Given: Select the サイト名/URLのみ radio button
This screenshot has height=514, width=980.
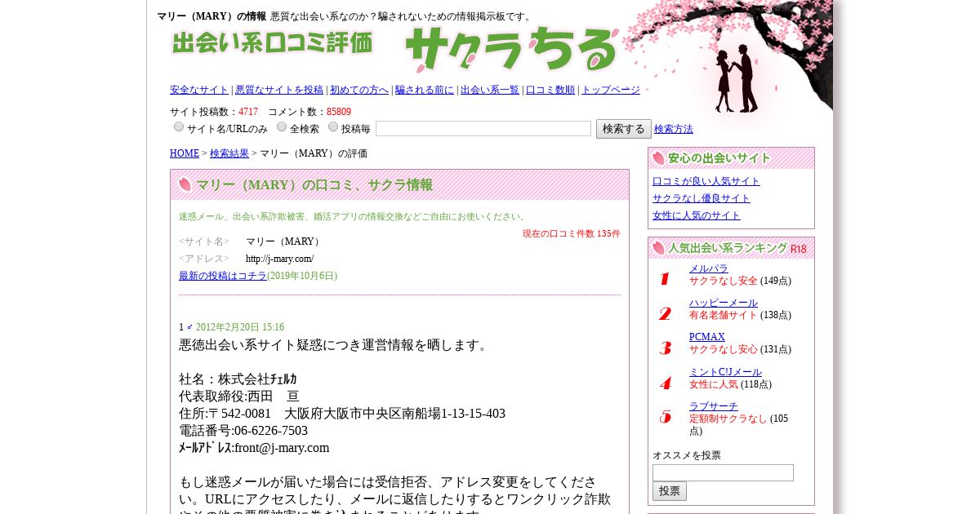Looking at the screenshot, I should coord(179,126).
